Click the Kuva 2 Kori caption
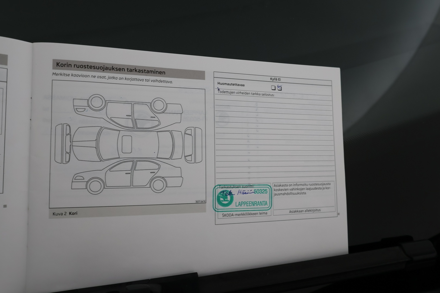Viewport: 440px width, 293px height. 65,214
